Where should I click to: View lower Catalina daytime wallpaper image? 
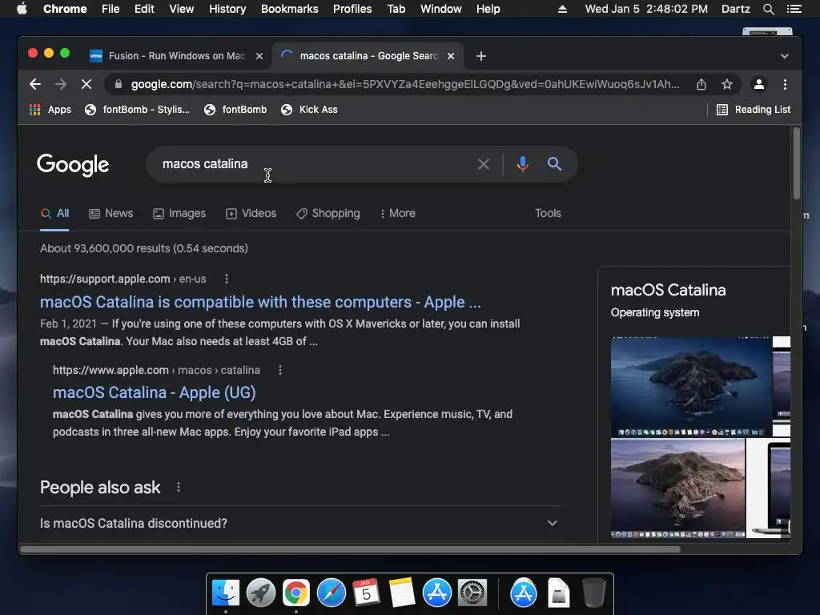coord(677,488)
